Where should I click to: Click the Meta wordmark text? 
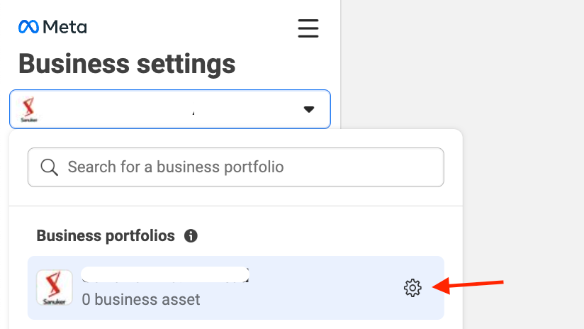click(x=64, y=27)
